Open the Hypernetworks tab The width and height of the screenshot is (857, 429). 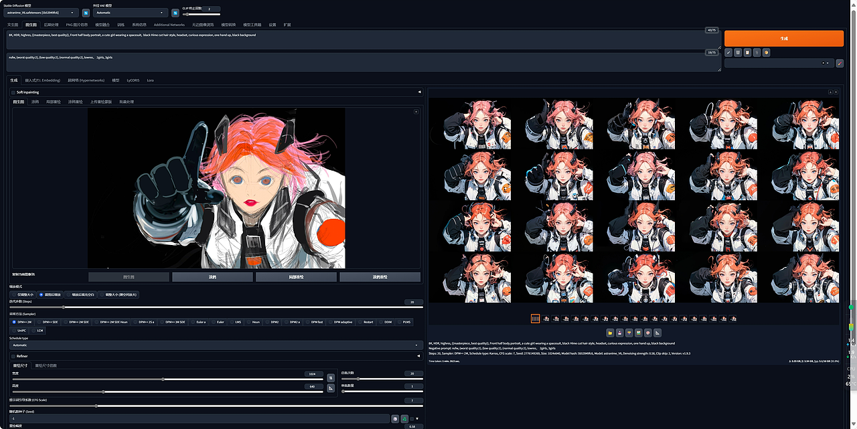click(86, 80)
